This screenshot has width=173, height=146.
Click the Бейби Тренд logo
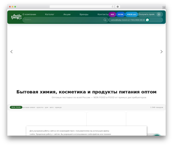[16, 17]
